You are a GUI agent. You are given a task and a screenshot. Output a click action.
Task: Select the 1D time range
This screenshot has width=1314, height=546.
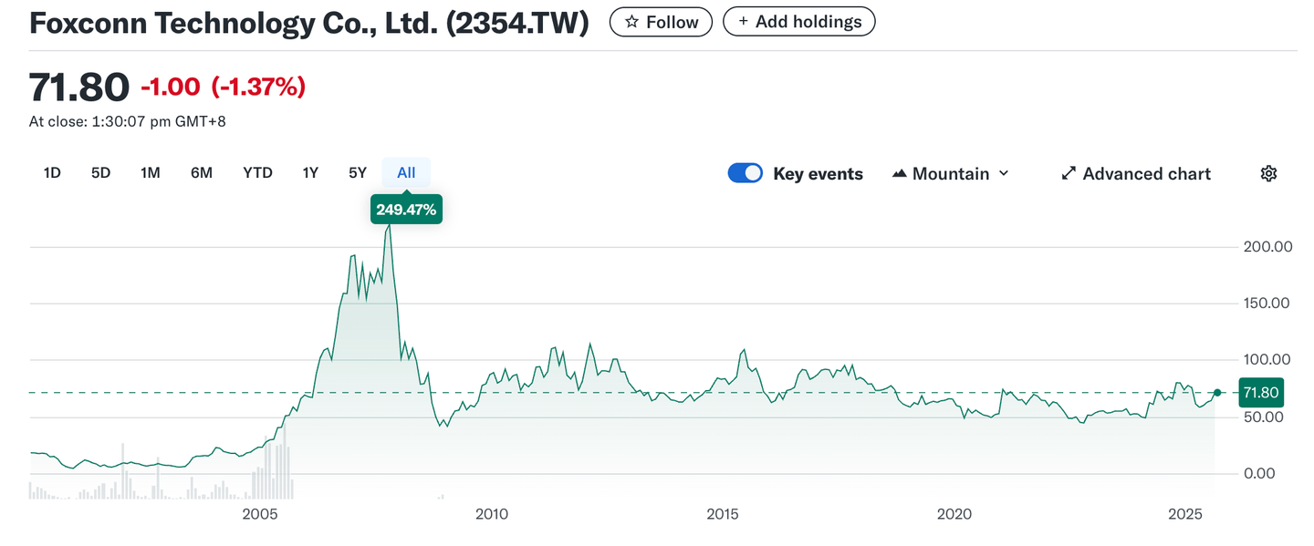pyautogui.click(x=52, y=173)
